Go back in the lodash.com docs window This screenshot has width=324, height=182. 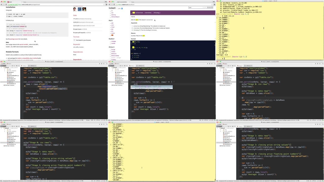coord(110,5)
